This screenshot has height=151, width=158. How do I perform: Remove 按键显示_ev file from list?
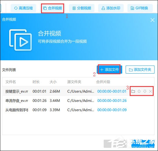point(150,91)
